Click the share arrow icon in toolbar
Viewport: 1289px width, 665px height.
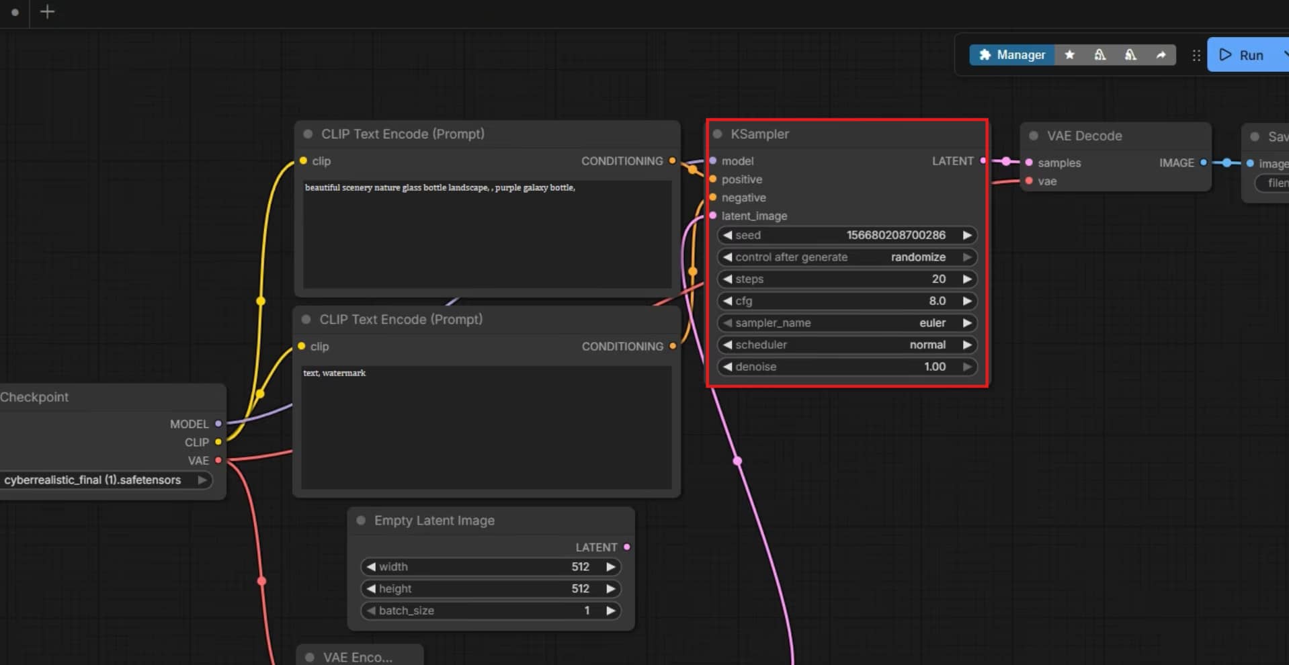[x=1161, y=55]
